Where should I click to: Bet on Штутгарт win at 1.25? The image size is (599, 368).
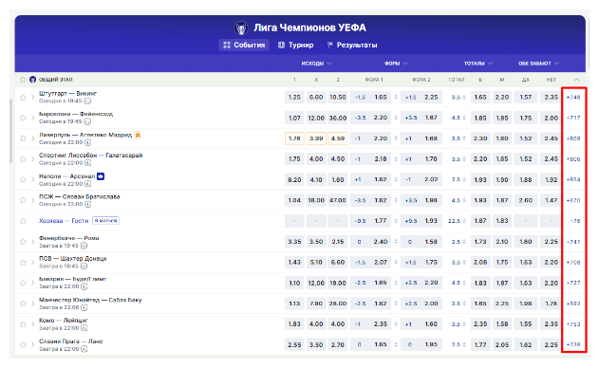point(294,98)
